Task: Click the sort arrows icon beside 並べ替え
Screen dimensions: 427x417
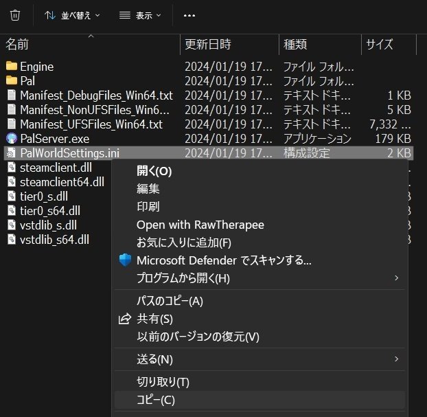Action: point(50,16)
